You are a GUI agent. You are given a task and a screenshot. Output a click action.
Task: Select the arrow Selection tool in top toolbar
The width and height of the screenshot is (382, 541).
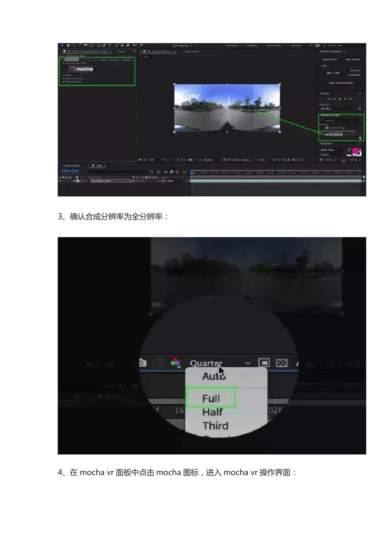pos(63,45)
